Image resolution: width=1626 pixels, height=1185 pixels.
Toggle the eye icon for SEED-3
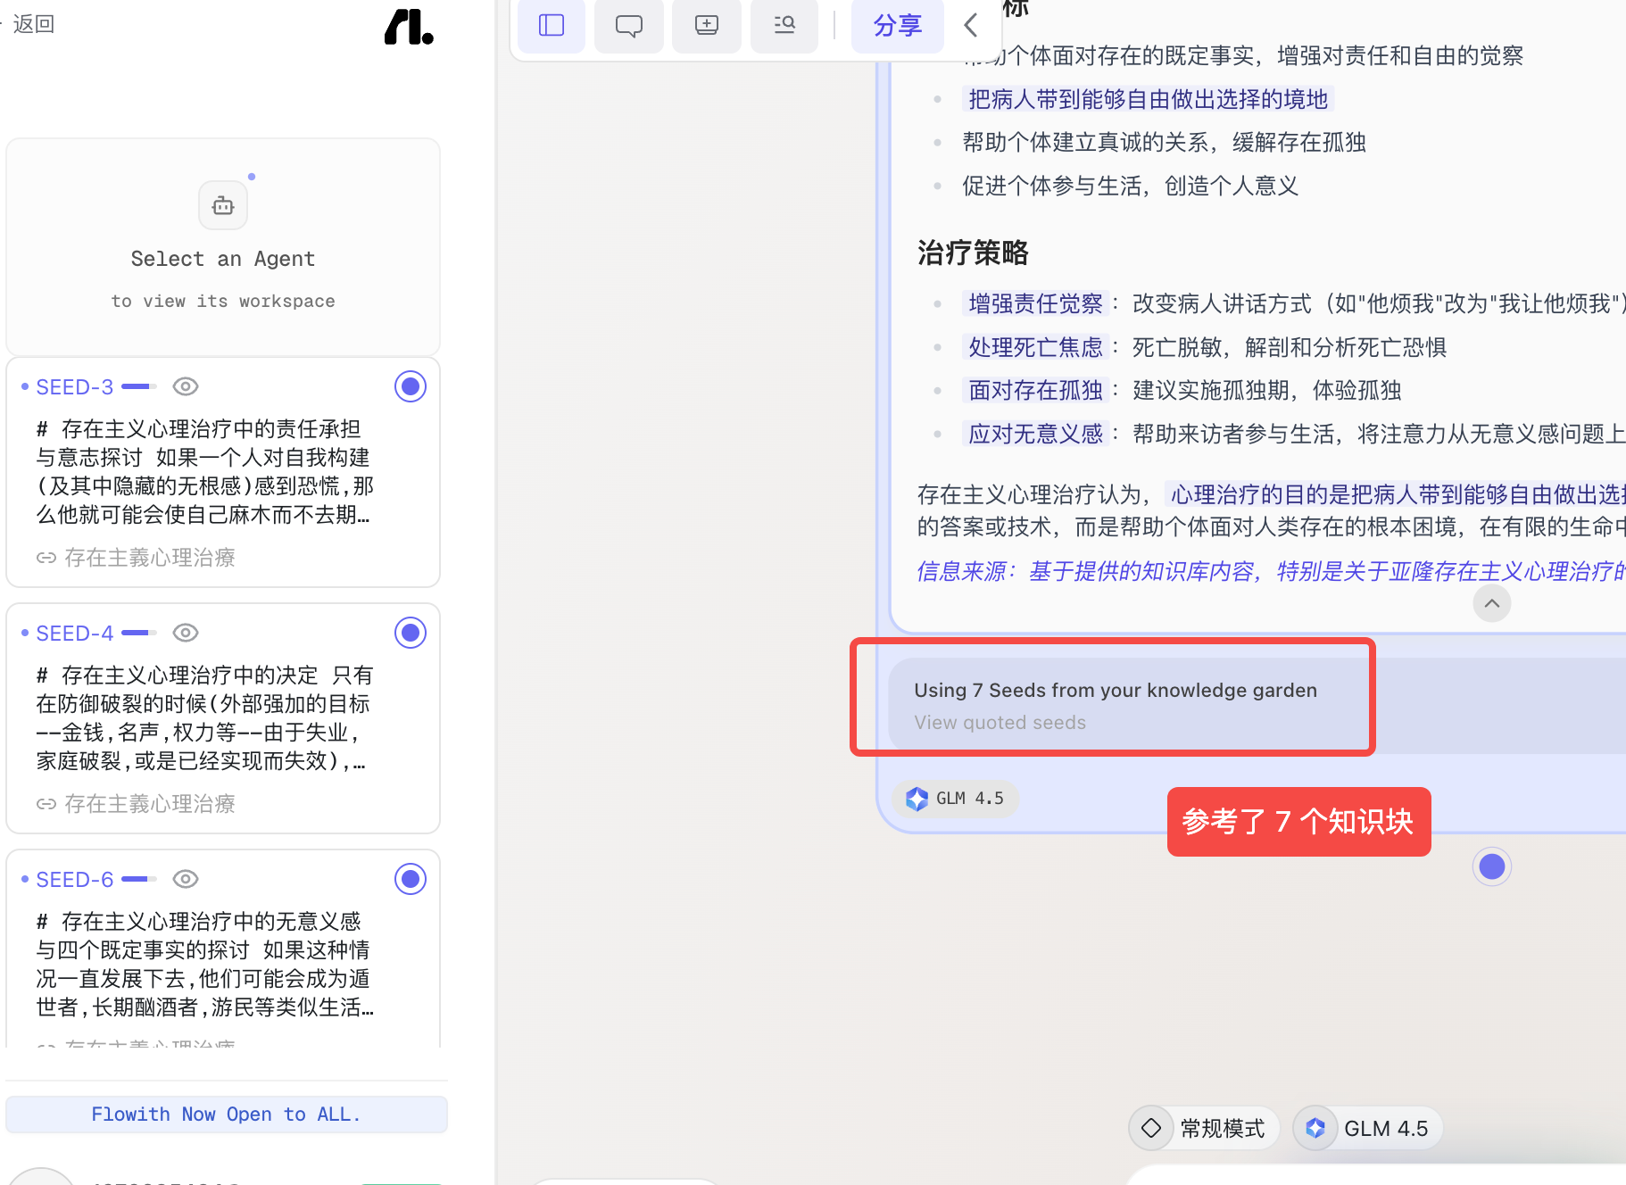tap(186, 386)
